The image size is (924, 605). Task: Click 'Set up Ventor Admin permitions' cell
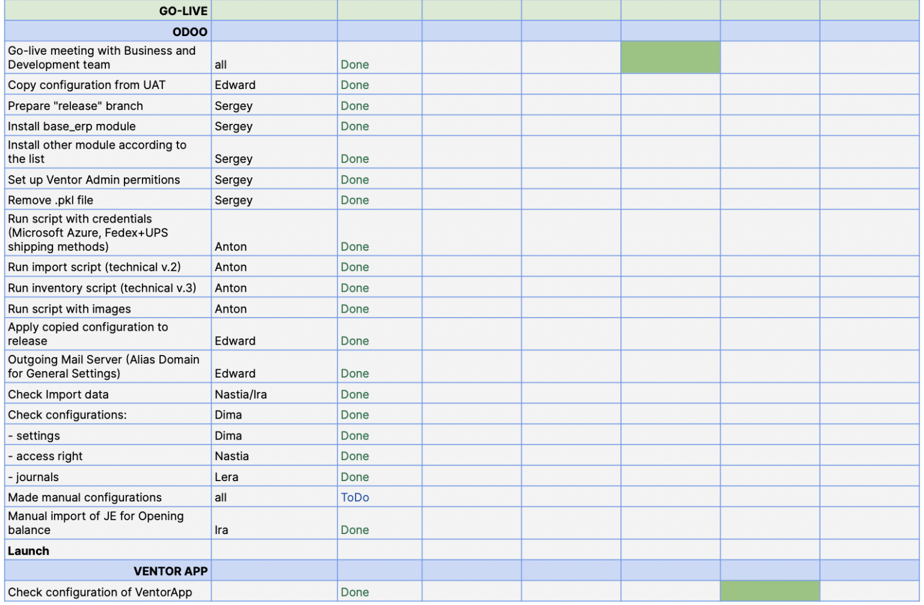tap(108, 179)
